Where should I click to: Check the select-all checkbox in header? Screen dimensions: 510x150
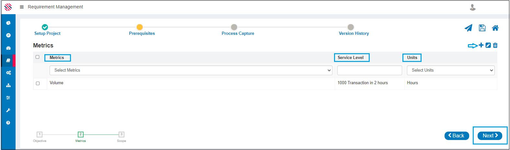(x=38, y=57)
